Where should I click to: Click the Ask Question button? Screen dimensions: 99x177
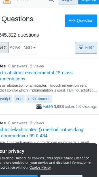81,21
